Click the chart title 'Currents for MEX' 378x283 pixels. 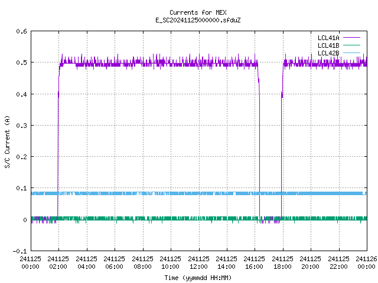pyautogui.click(x=198, y=12)
